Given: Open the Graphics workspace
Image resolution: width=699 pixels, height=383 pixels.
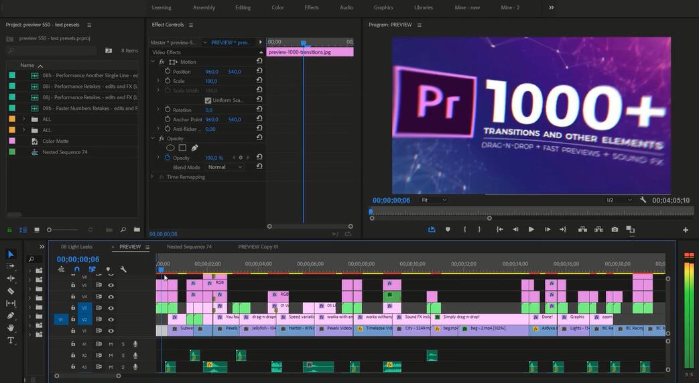Looking at the screenshot, I should [x=383, y=7].
